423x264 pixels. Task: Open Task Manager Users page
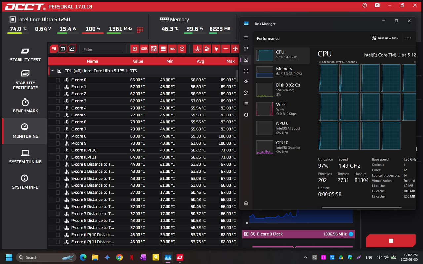point(246,93)
